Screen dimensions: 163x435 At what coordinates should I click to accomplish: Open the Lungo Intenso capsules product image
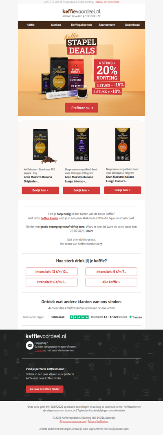click(x=81, y=145)
